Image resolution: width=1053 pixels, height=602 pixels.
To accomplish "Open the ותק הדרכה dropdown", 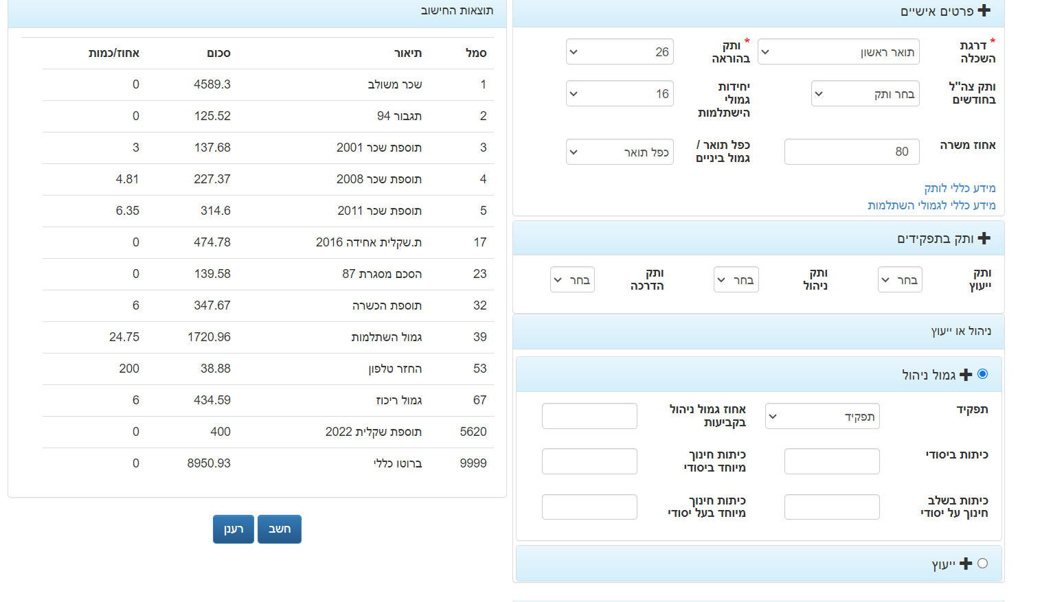I will [572, 280].
